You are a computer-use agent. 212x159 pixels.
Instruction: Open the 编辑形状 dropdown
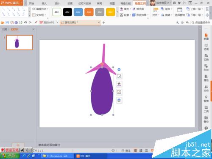40,9
